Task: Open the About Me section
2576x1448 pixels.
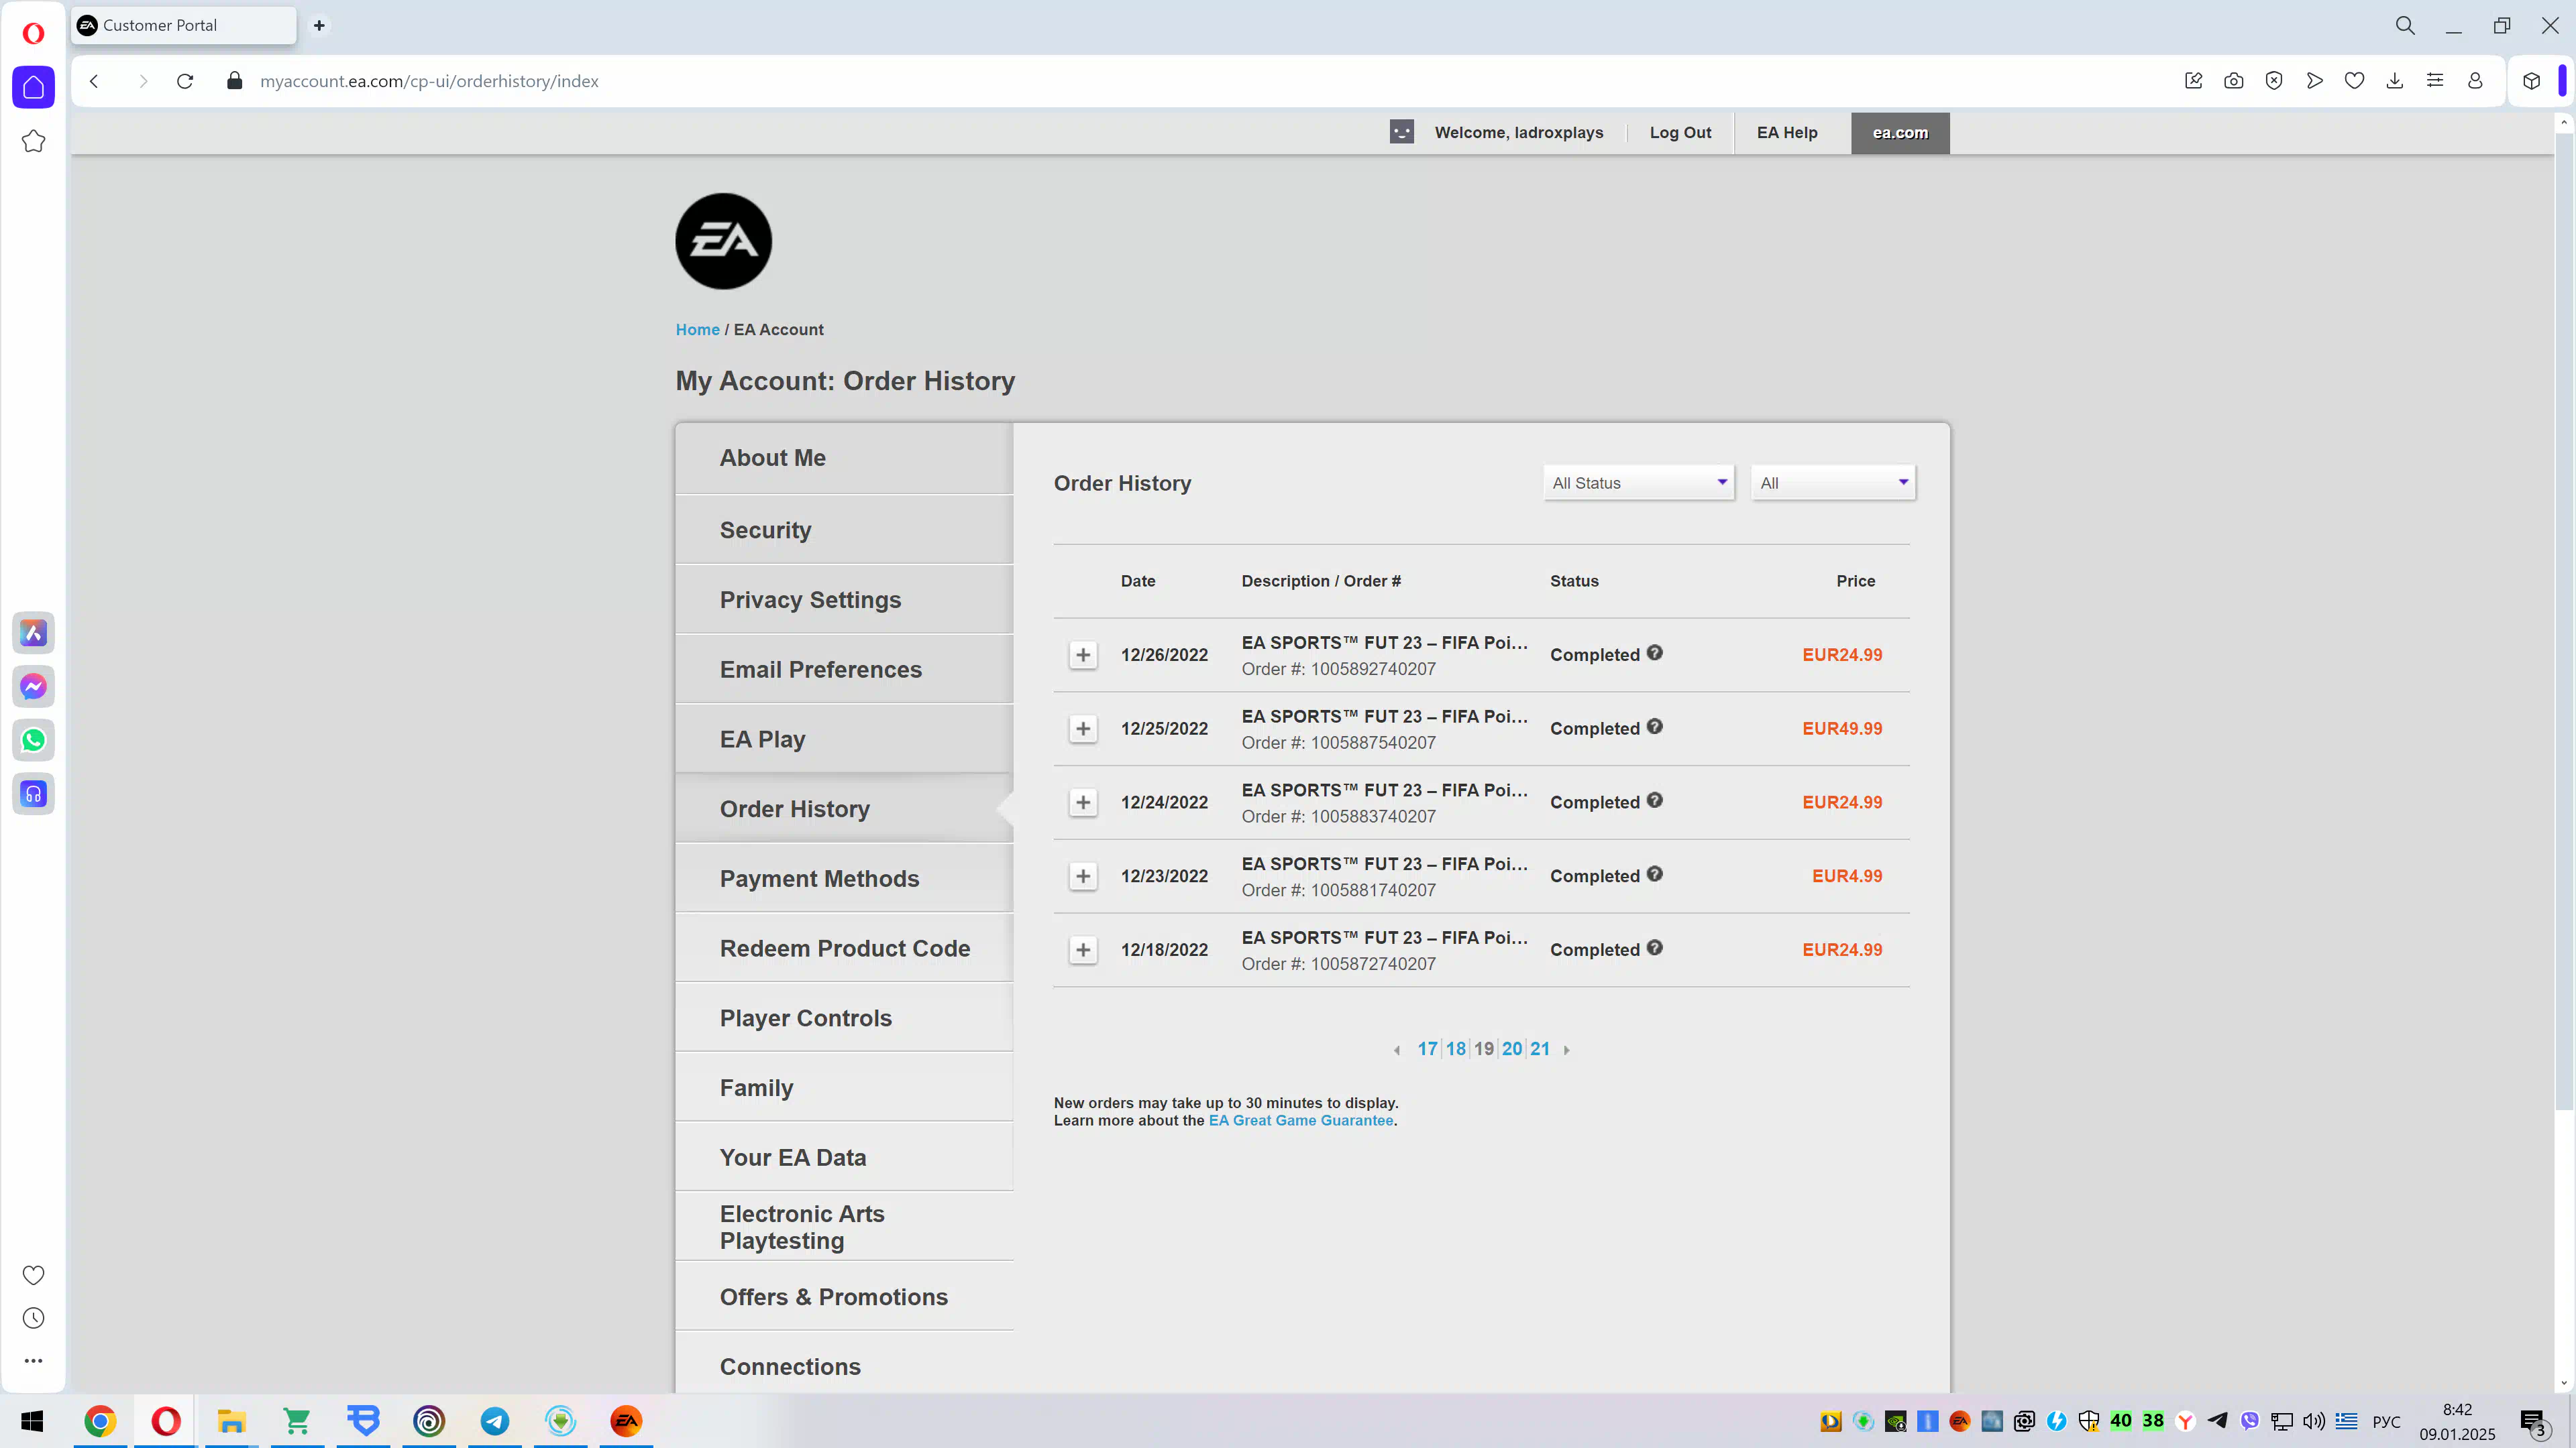Action: click(844, 458)
